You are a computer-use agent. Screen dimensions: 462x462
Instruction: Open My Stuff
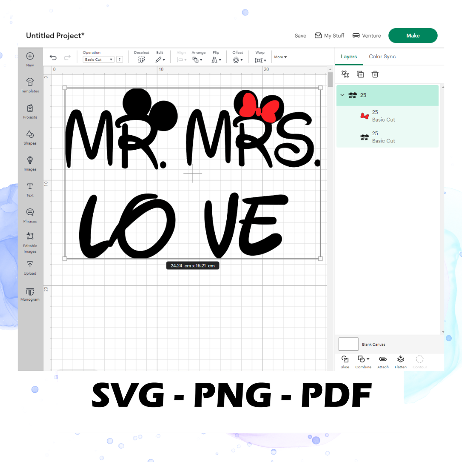tap(329, 36)
